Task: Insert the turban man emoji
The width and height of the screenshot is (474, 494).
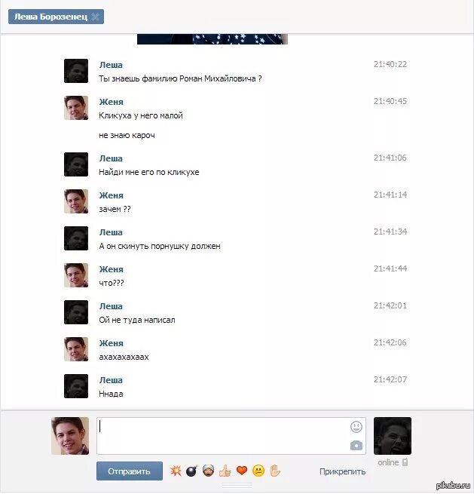Action: [x=208, y=471]
